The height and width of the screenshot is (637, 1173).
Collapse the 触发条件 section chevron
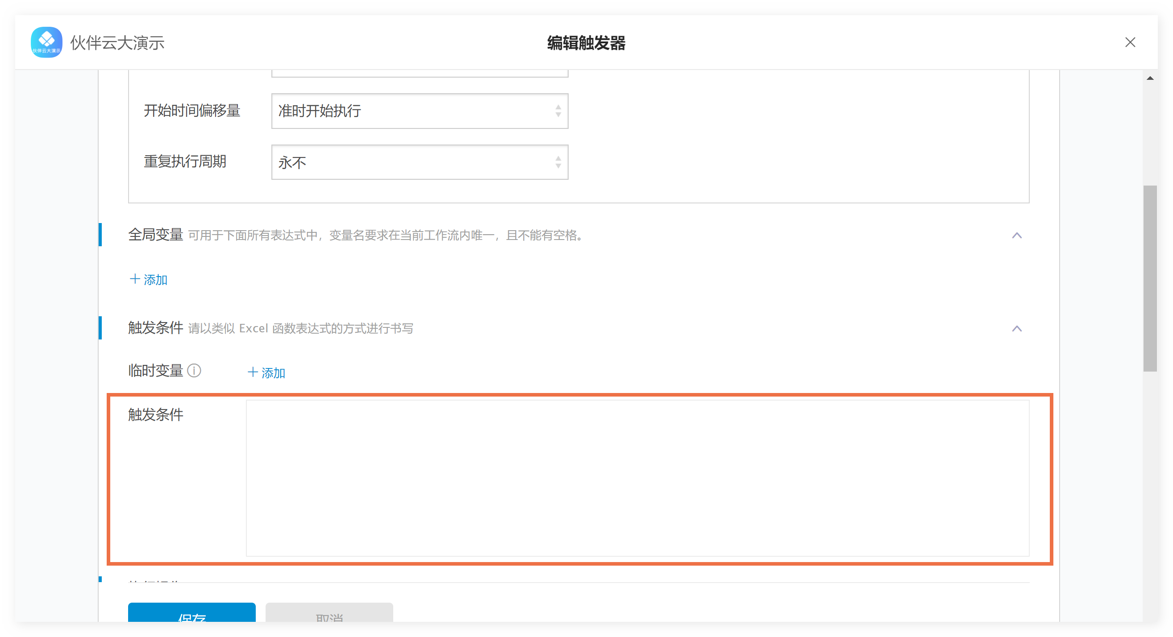point(1016,328)
